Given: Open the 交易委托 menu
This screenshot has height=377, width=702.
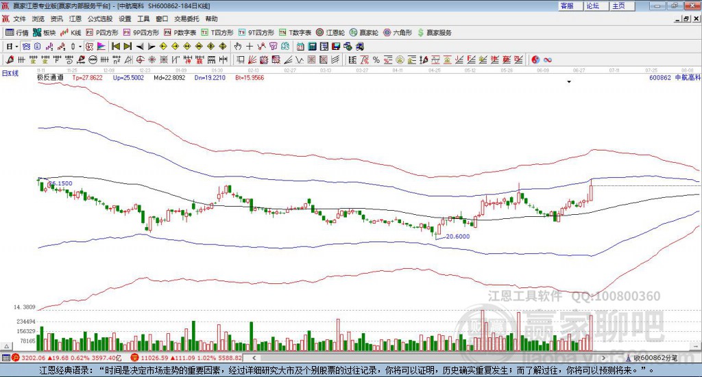Looking at the screenshot, I should [186, 18].
